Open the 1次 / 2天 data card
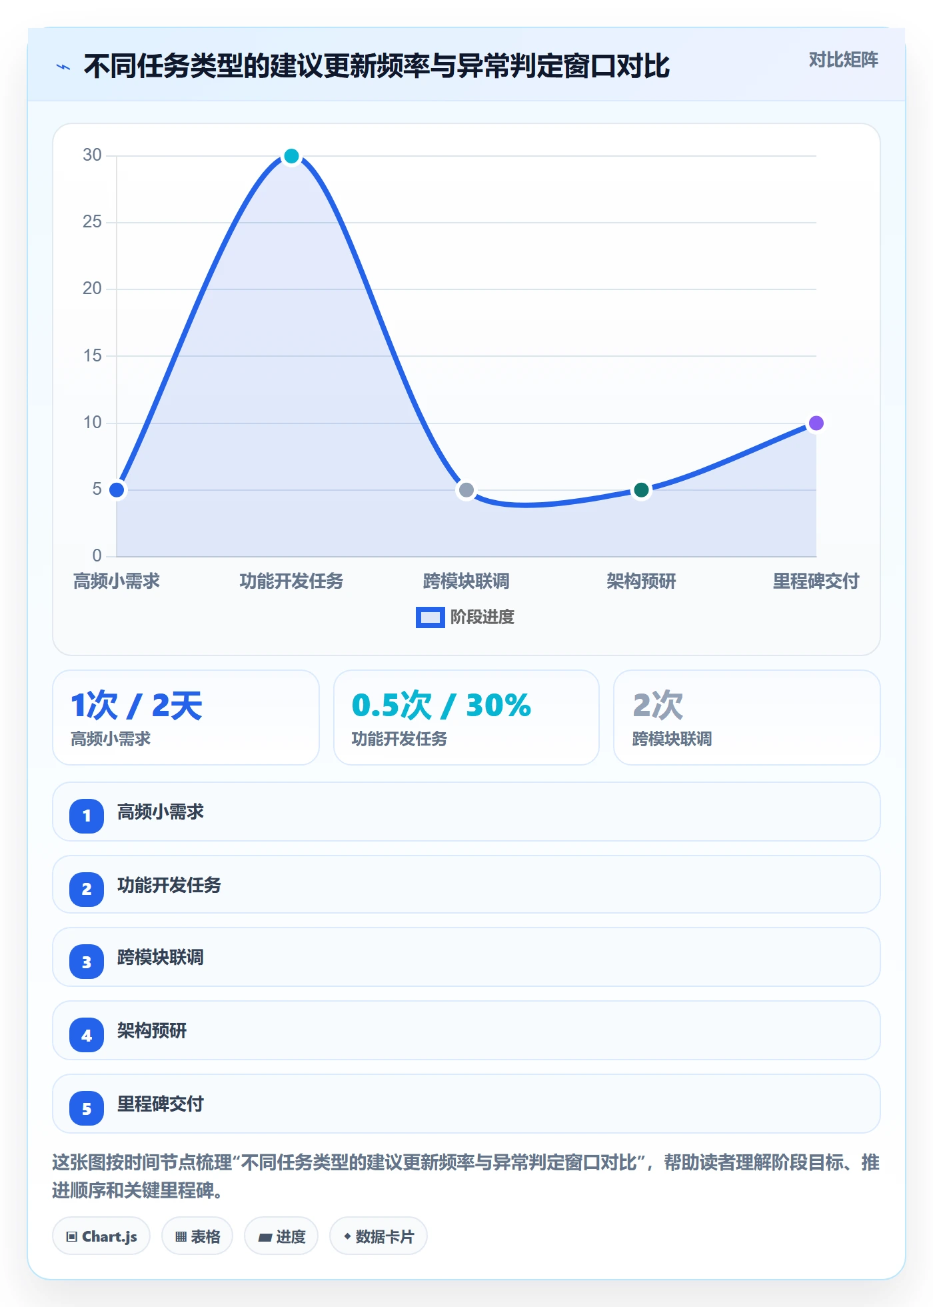 coord(186,718)
